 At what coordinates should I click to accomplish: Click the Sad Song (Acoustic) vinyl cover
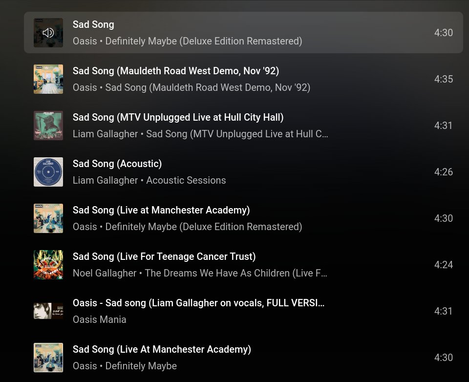point(48,172)
